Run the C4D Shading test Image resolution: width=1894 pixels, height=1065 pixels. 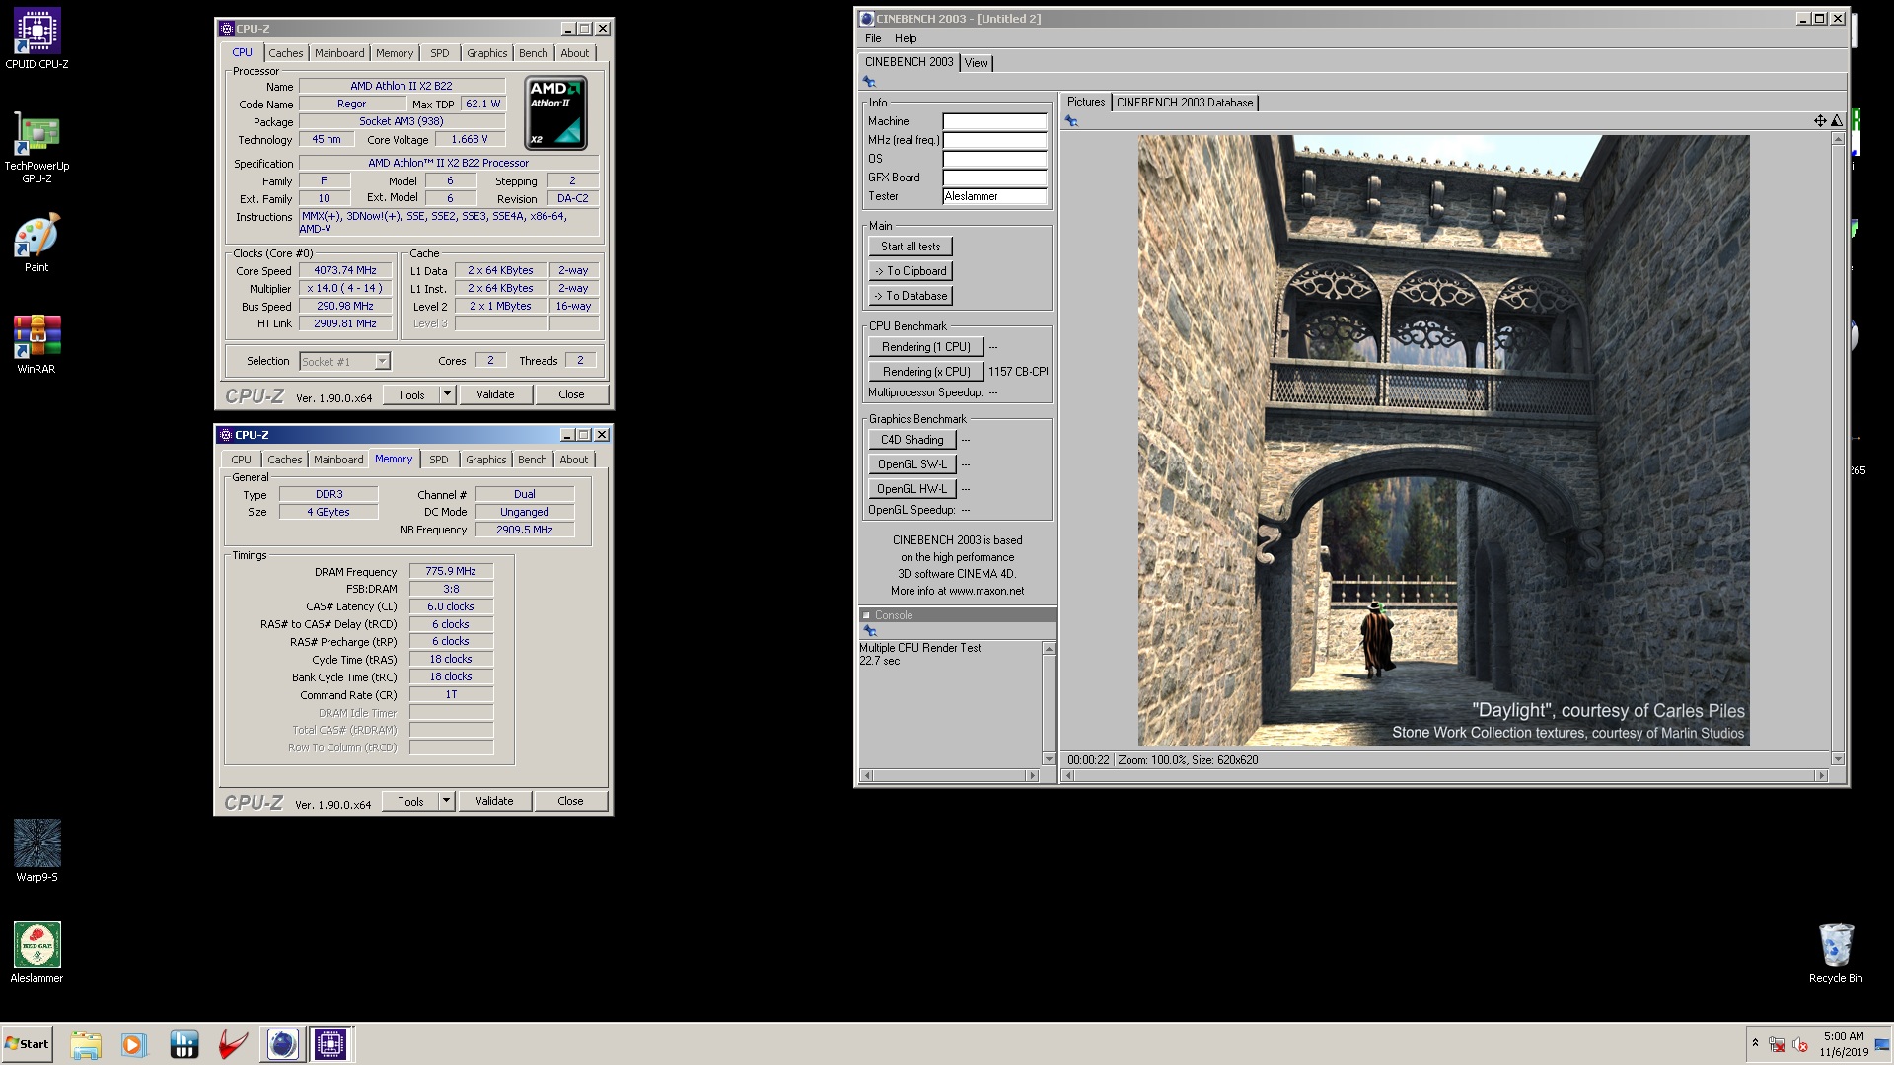tap(912, 440)
